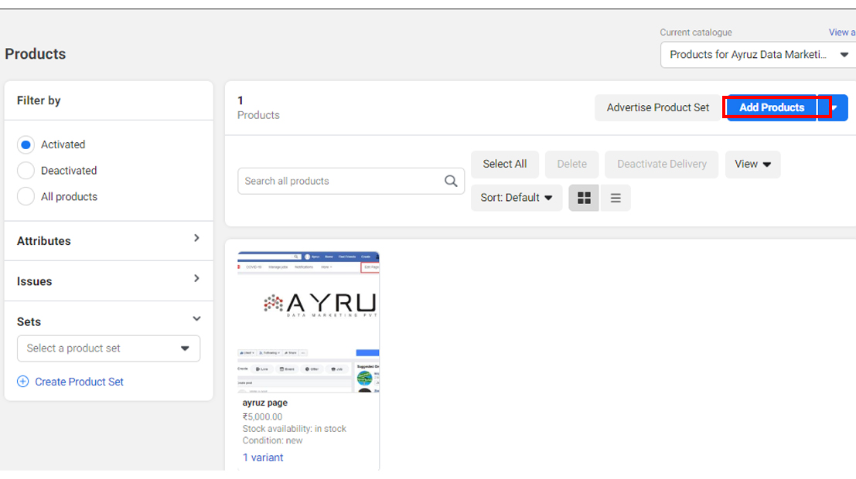The width and height of the screenshot is (856, 479).
Task: Focus the Search all products field
Action: (351, 181)
